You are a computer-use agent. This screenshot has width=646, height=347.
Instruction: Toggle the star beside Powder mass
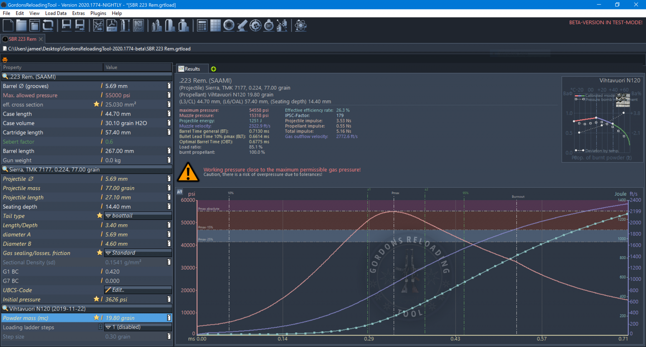(x=97, y=318)
